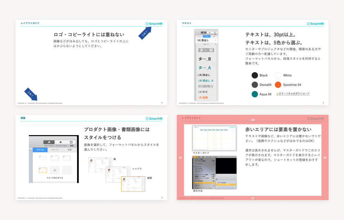Select the checked (大)見出し paragraph style
Screen dimensions: 344x220
(205, 75)
